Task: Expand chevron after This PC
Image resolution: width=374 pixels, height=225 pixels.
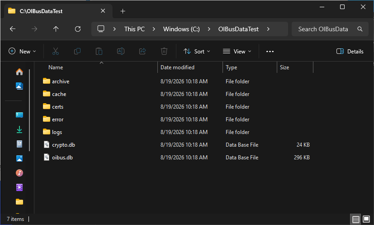Action: coord(154,29)
